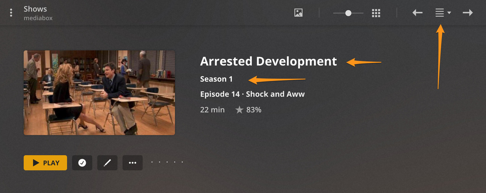Toggle the background artwork image icon
The width and height of the screenshot is (486, 193).
coord(298,13)
